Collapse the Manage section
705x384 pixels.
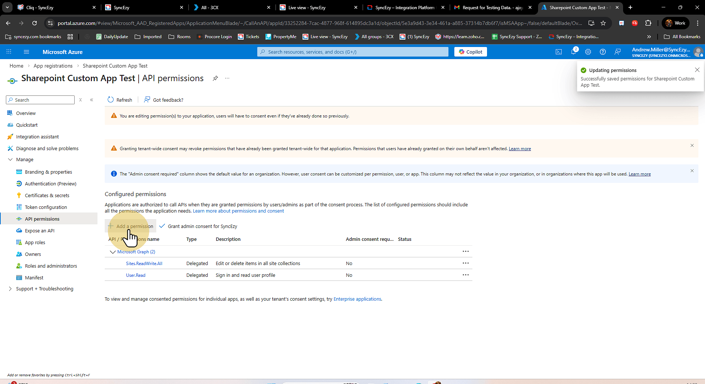point(10,159)
